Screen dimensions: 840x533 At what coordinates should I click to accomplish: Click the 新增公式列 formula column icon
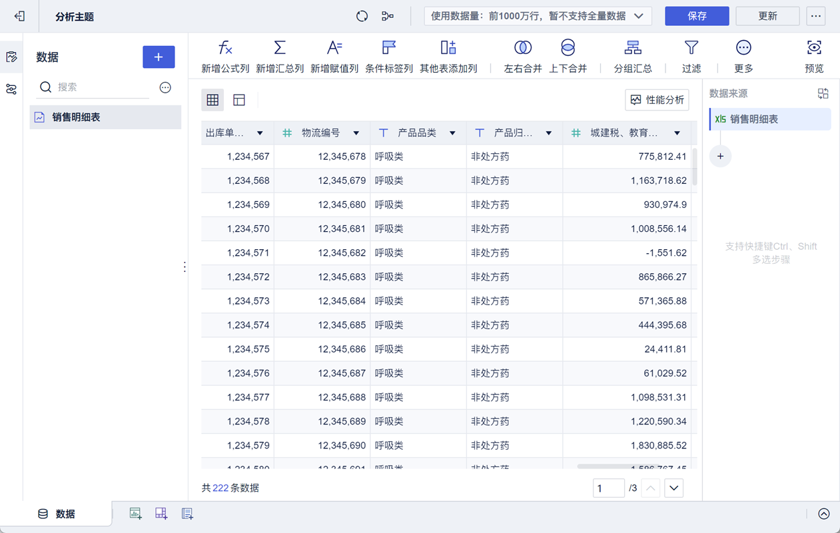click(x=225, y=48)
